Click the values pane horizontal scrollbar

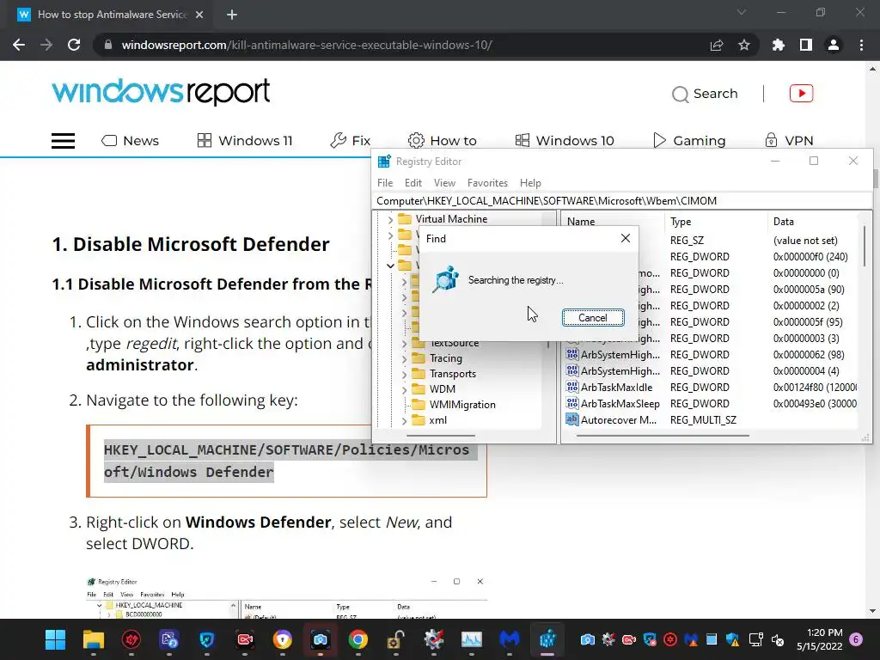pyautogui.click(x=663, y=436)
